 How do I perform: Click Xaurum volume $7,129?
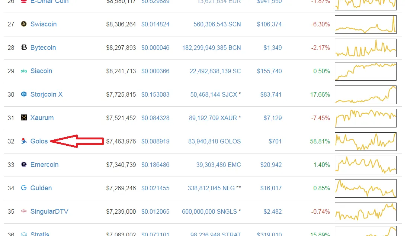tap(273, 118)
